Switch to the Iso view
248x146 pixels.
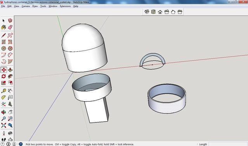click(x=147, y=12)
